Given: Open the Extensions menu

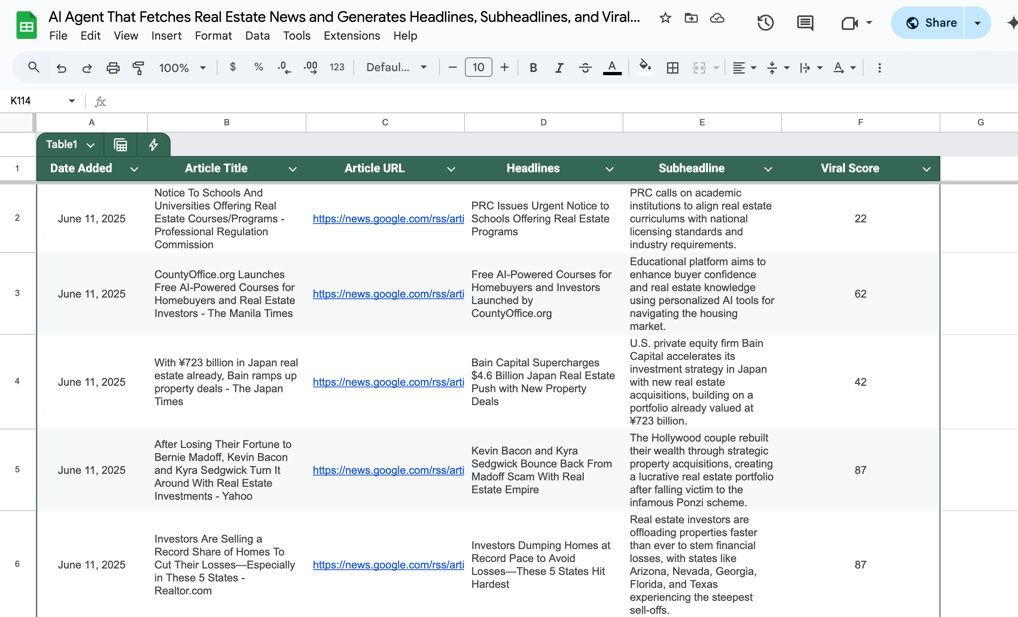Looking at the screenshot, I should [352, 36].
